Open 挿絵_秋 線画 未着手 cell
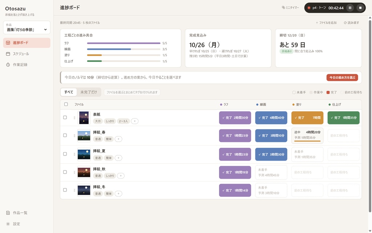Image resolution: width=372 pixels, height=233 pixels. tap(271, 172)
